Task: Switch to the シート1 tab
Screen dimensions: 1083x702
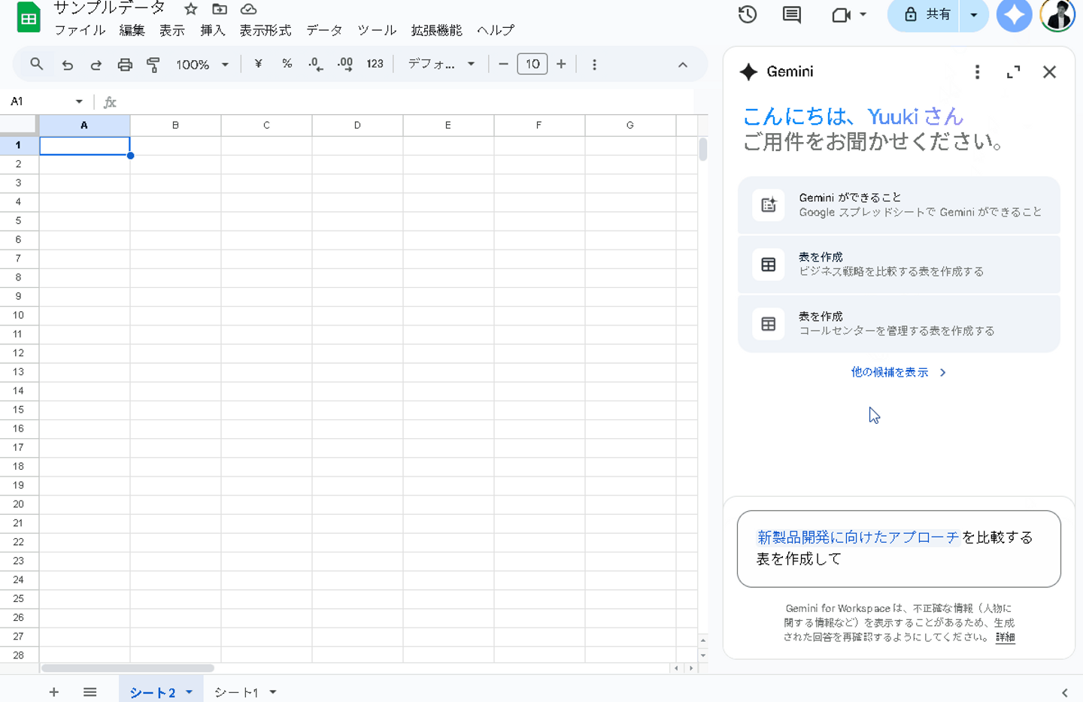Action: click(236, 692)
